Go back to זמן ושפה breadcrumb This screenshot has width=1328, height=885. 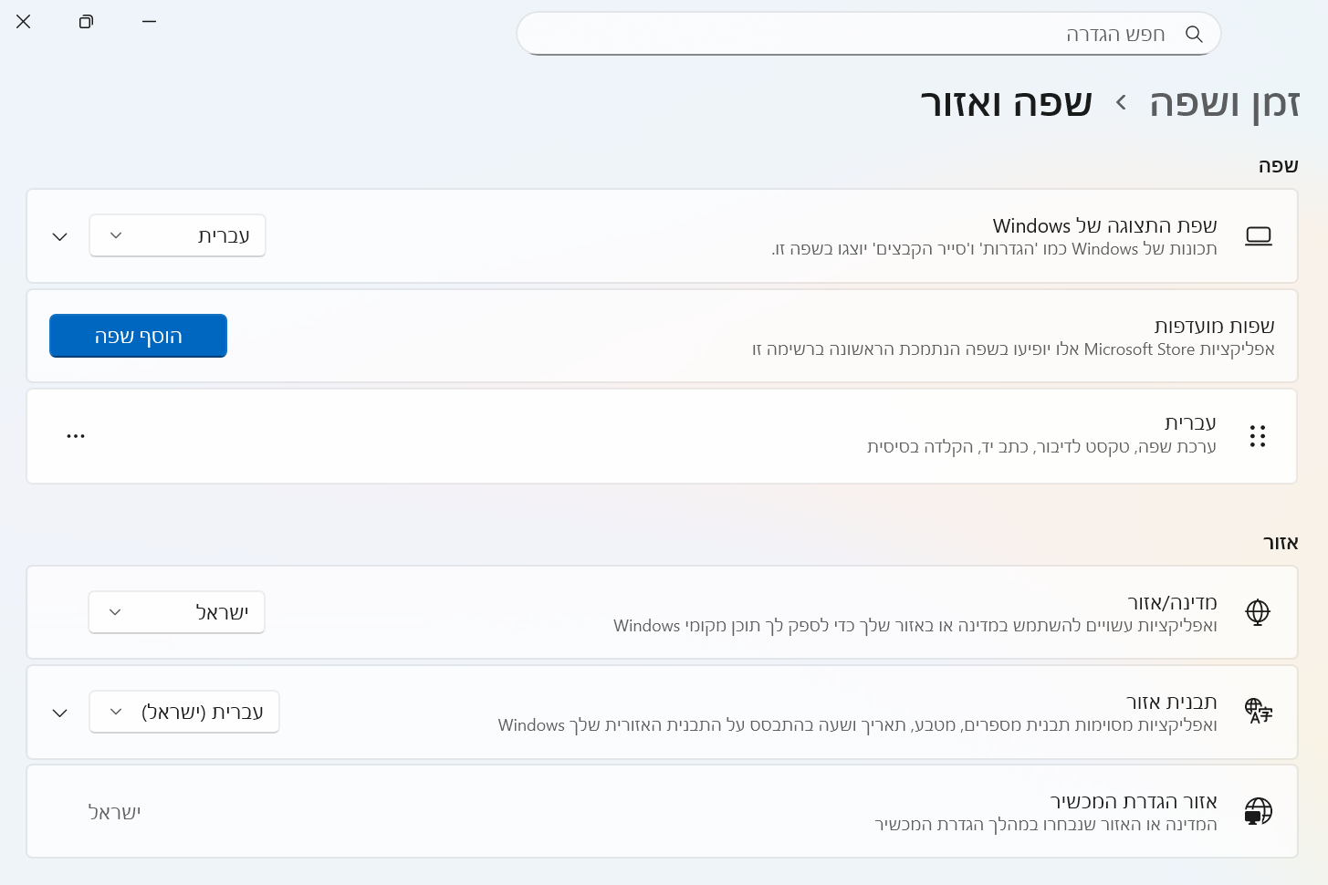click(1224, 103)
